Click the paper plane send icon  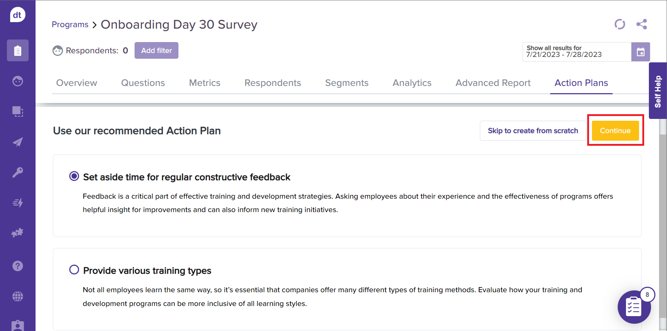point(17,142)
